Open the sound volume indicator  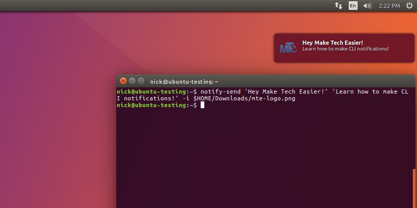[367, 6]
